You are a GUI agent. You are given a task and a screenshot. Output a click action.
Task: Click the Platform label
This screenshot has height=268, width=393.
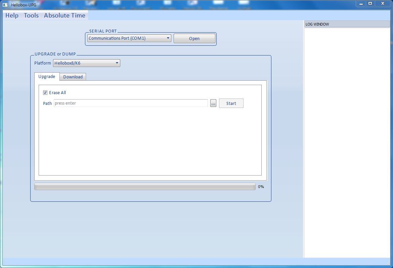(42, 63)
